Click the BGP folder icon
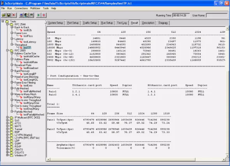 pos(12,132)
